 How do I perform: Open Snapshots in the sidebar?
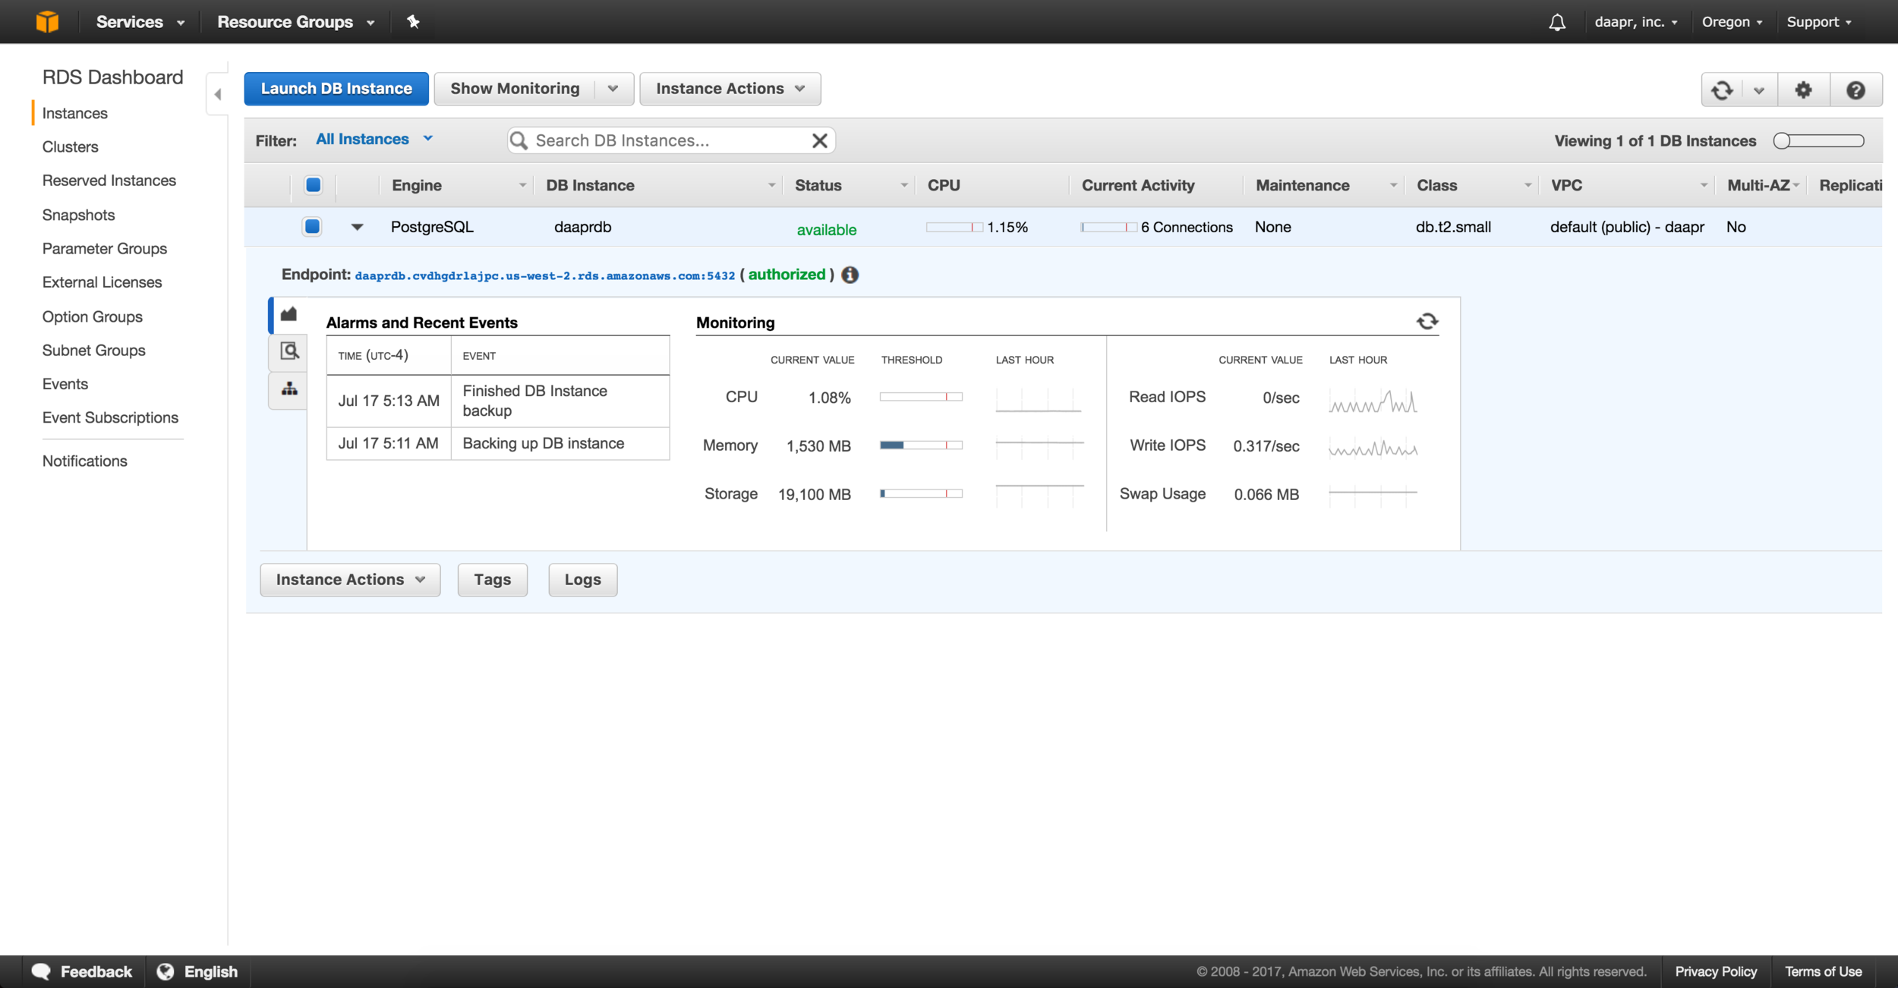click(79, 215)
